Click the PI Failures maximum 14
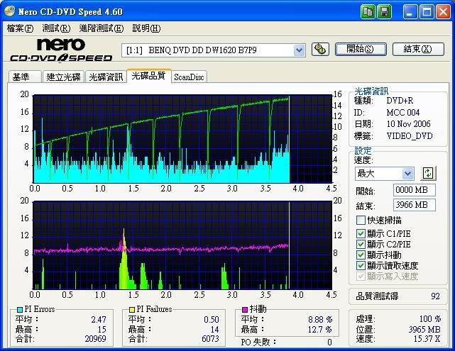This screenshot has width=455, height=351. (x=215, y=330)
